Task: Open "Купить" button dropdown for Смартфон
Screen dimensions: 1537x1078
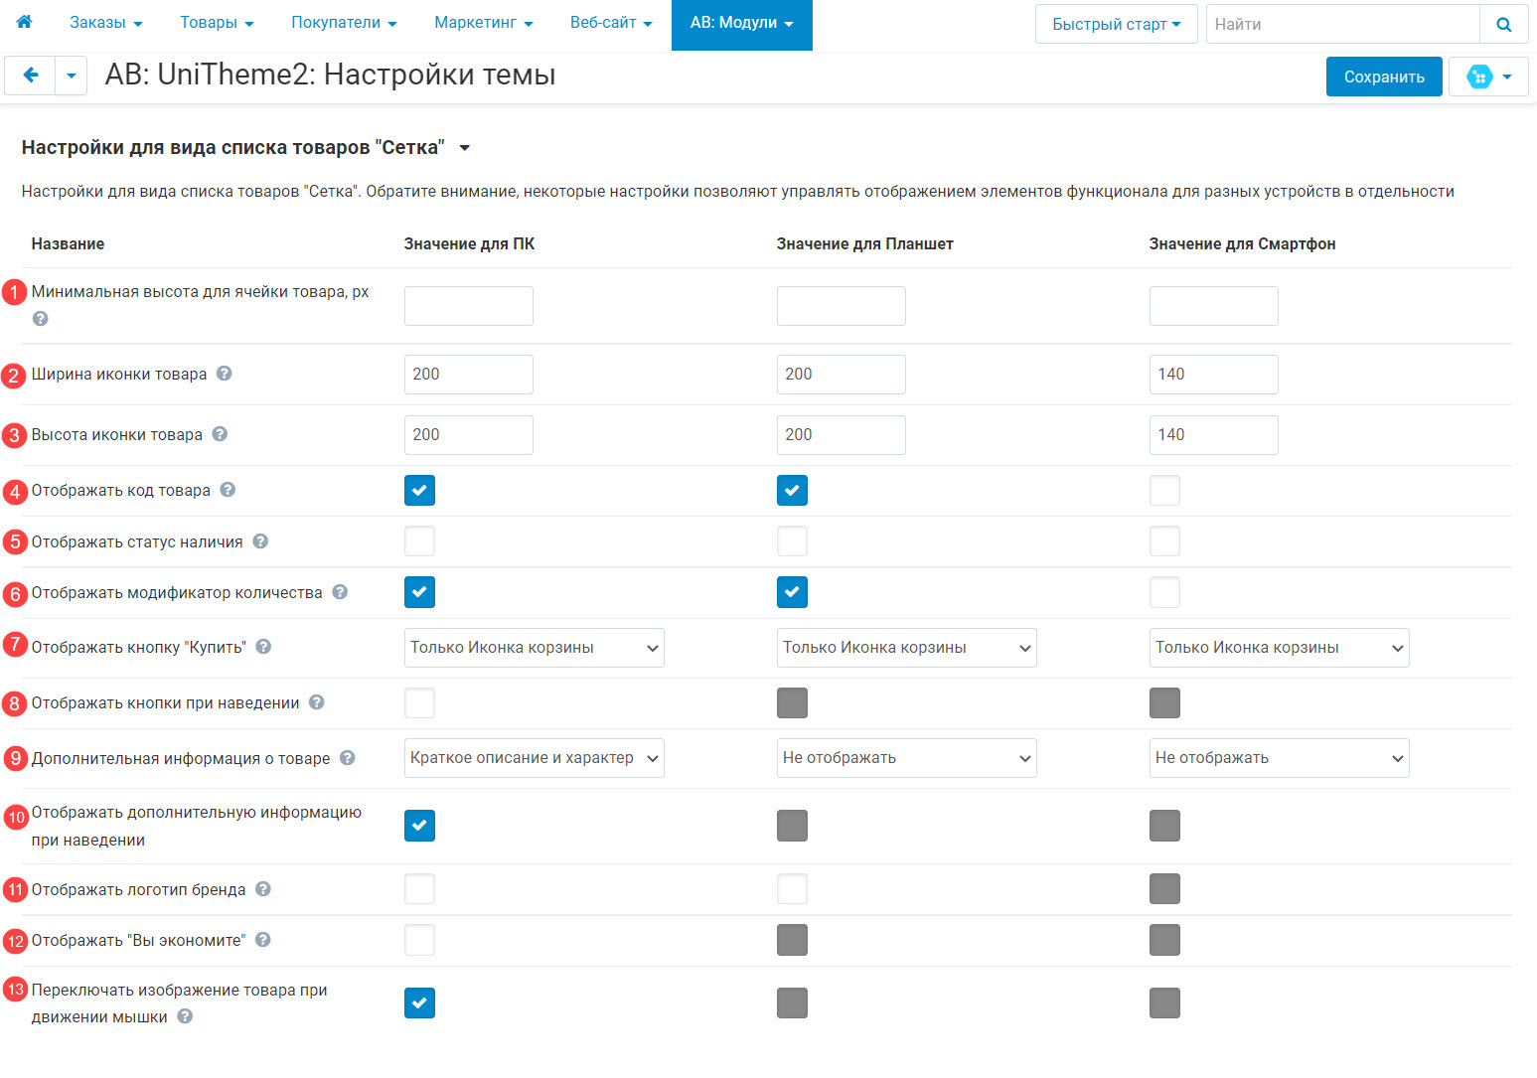Action: tap(1280, 648)
